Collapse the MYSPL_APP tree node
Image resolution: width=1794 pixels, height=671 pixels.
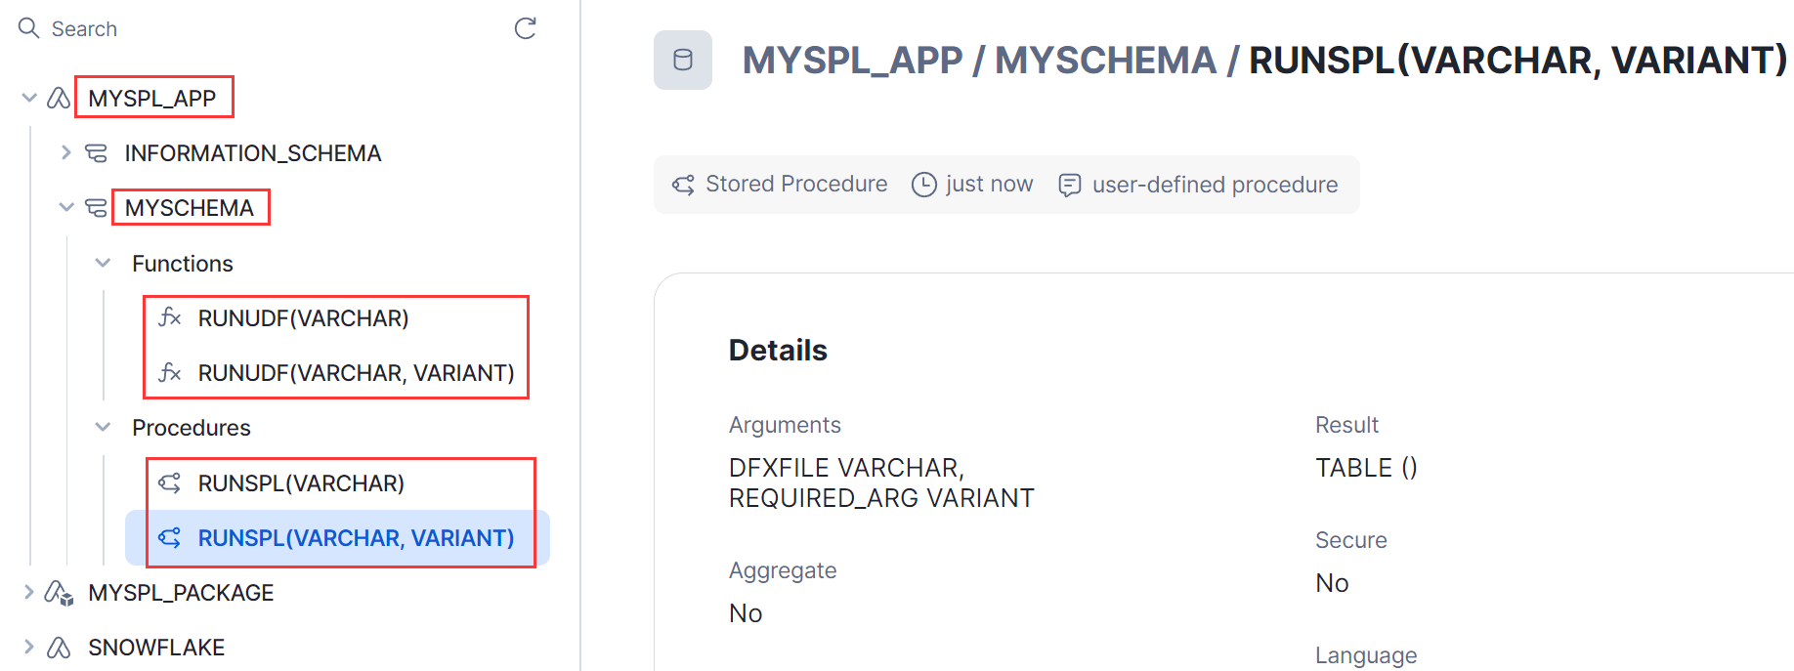[x=29, y=99]
